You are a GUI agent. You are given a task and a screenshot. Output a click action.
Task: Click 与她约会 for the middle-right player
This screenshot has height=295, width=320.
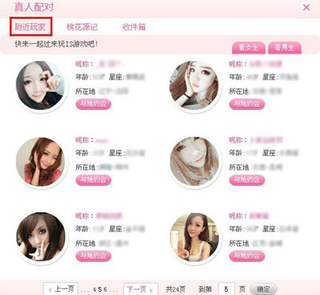point(247,180)
